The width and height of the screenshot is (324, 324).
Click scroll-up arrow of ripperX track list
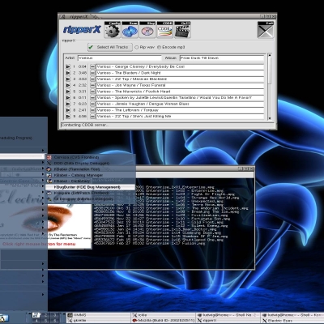tap(269, 55)
